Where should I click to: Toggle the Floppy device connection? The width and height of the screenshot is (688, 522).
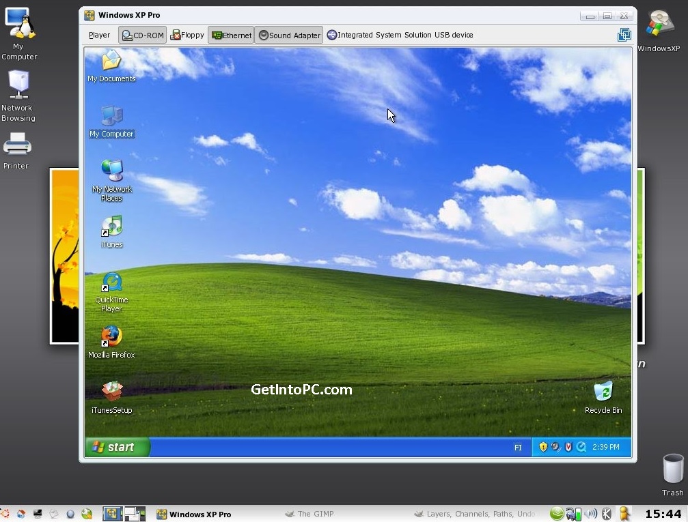187,35
